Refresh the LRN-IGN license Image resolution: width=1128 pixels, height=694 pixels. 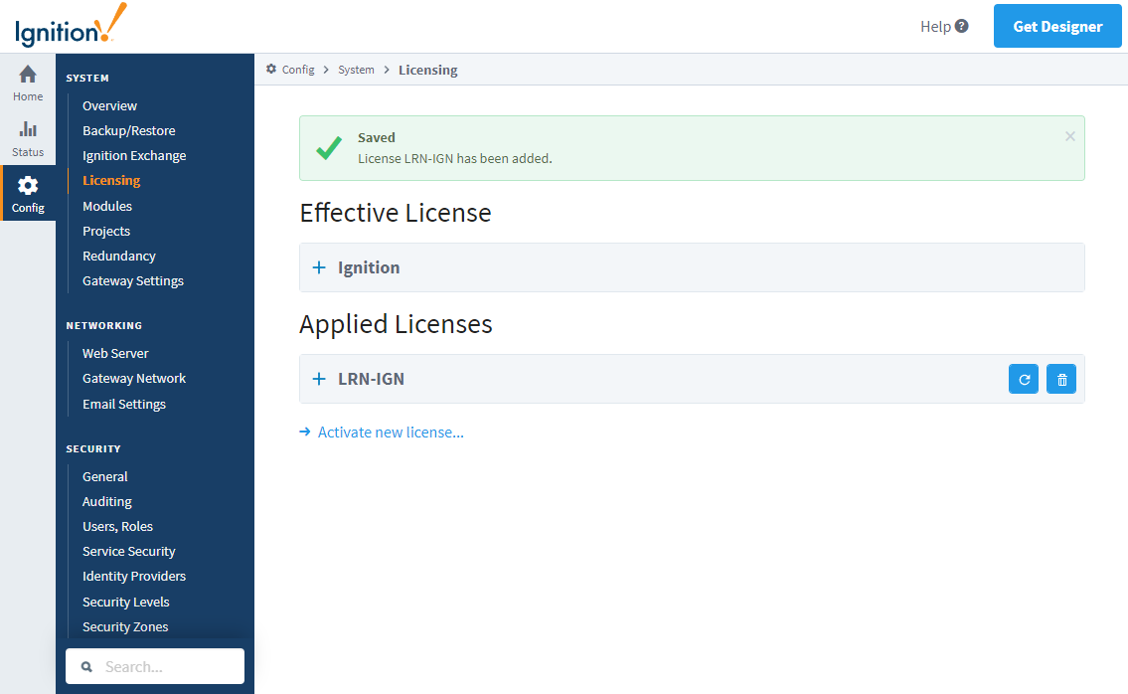point(1024,379)
